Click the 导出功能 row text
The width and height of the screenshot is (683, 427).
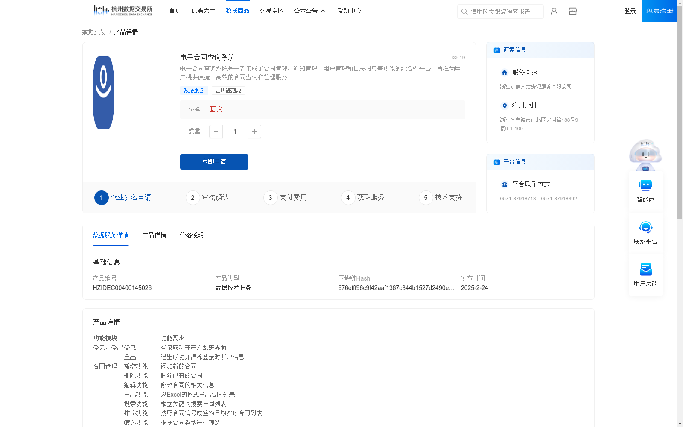point(136,395)
